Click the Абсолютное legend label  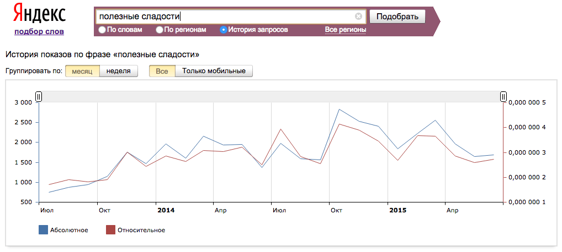coord(69,230)
